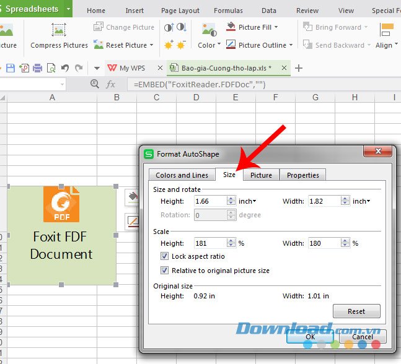Open the View ribbon tab
401x364 pixels.
pos(346,11)
